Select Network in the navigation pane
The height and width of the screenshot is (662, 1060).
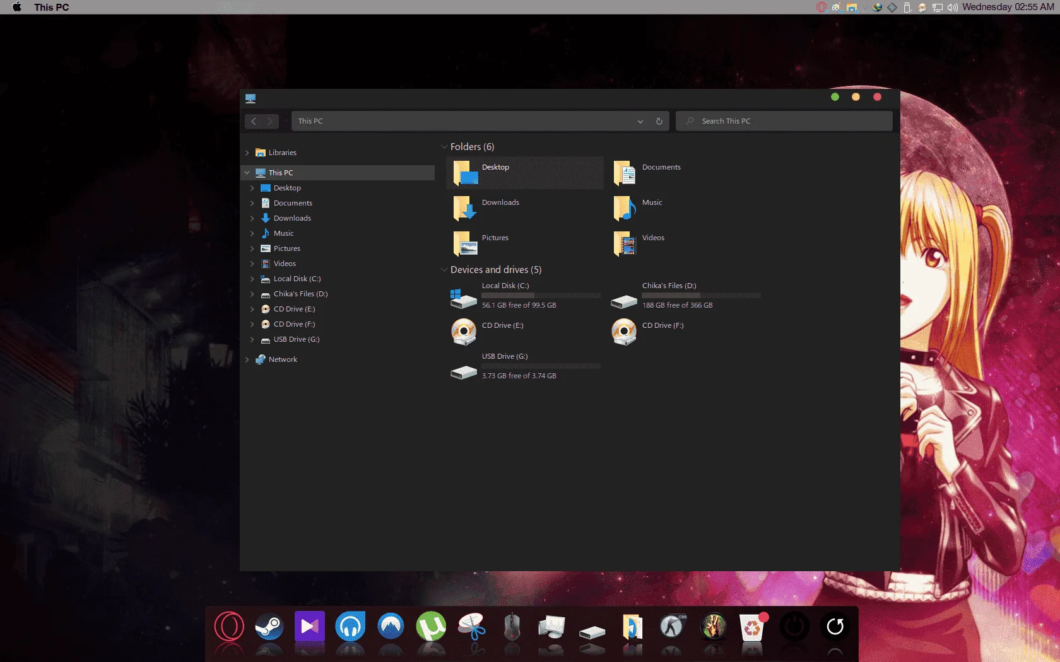[x=283, y=359]
